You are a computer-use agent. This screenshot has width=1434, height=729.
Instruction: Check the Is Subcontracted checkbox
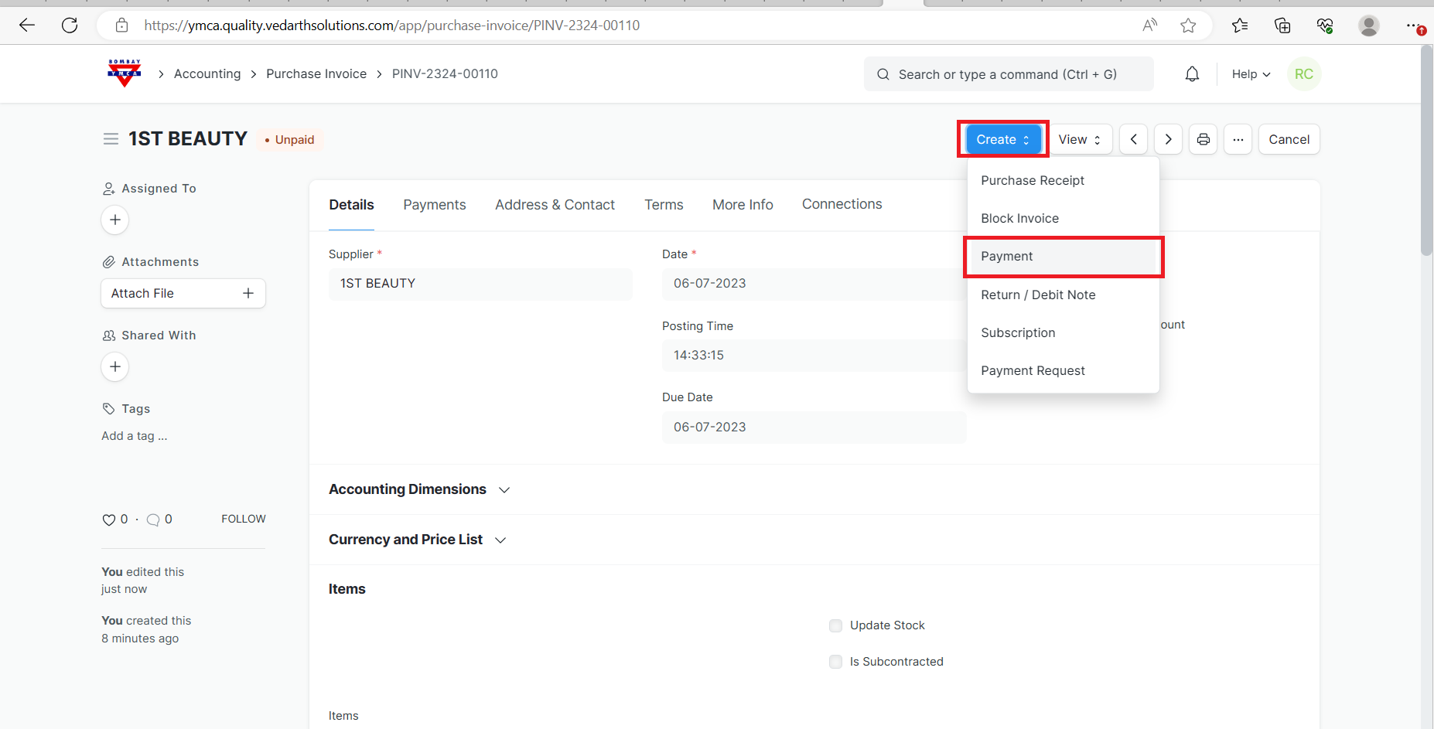point(835,662)
